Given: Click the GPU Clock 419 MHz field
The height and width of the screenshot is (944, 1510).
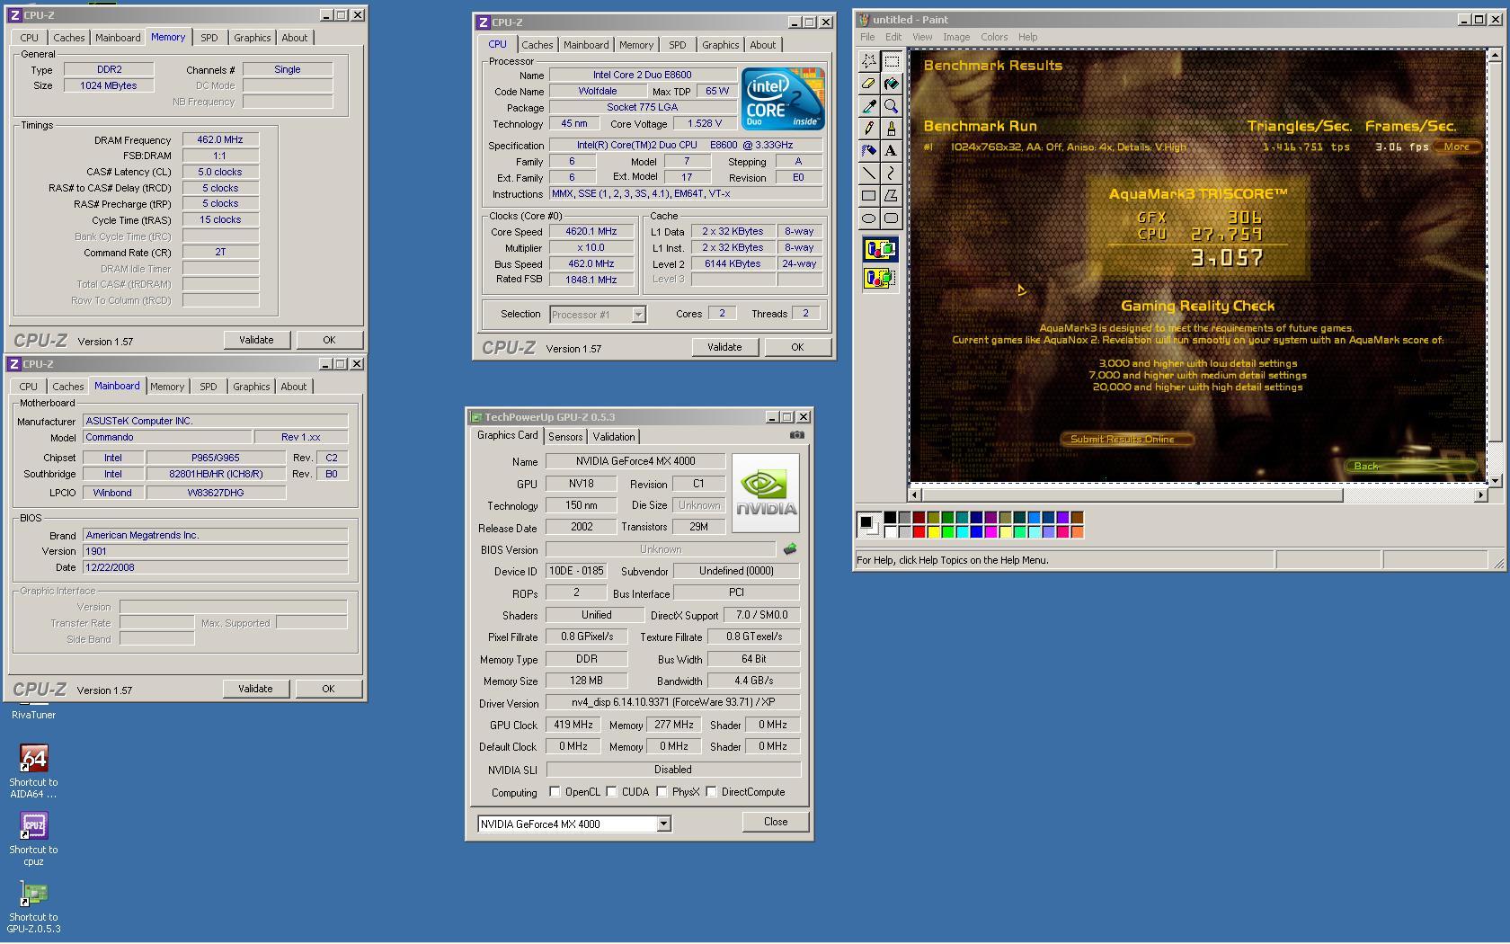Looking at the screenshot, I should click(x=573, y=726).
